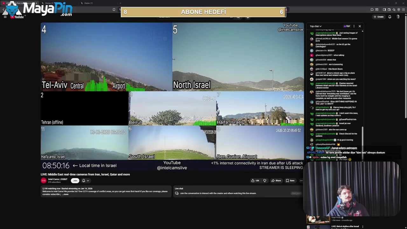Image resolution: width=407 pixels, height=229 pixels.
Task: Click the Open panel live chat button
Action: click(296, 193)
